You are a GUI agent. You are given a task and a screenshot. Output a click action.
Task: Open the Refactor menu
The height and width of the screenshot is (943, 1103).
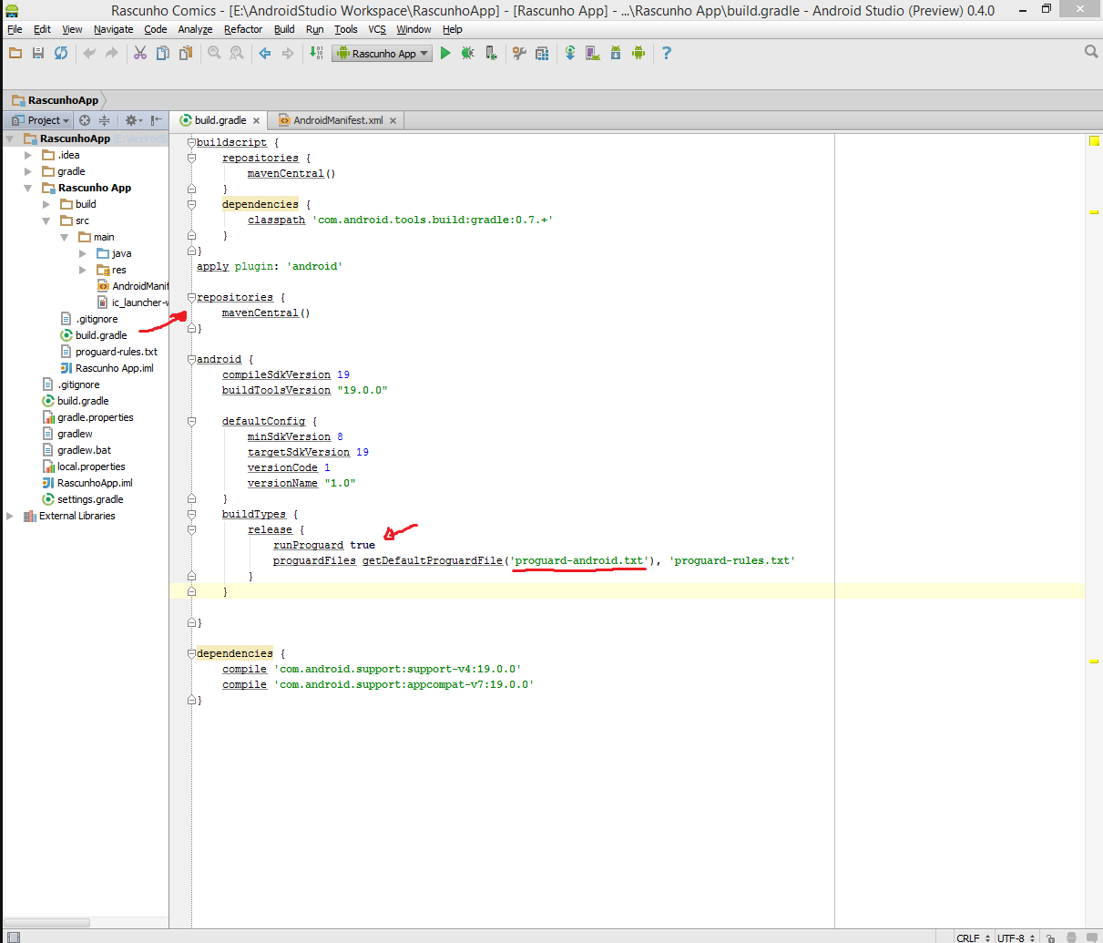click(243, 29)
